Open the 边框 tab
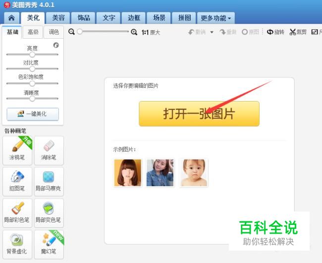 click(x=134, y=18)
